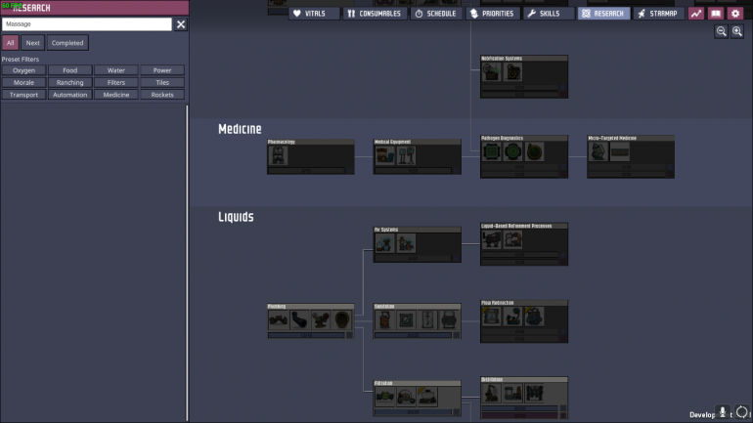Toggle the Next research filter
The height and width of the screenshot is (423, 753).
point(33,43)
